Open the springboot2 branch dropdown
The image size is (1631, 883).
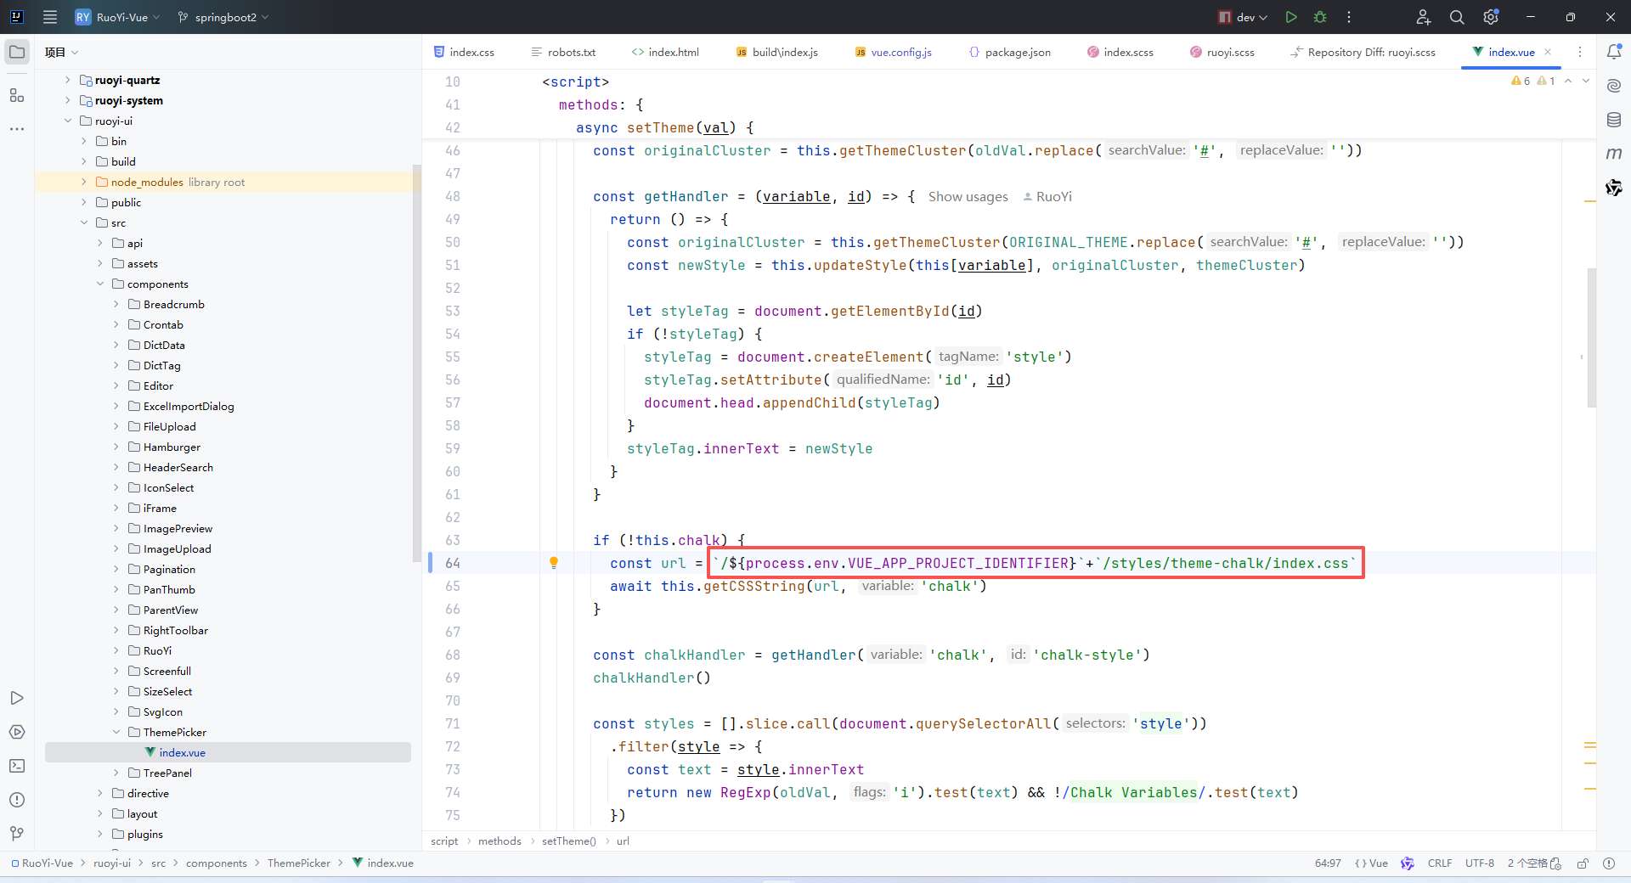pyautogui.click(x=224, y=17)
